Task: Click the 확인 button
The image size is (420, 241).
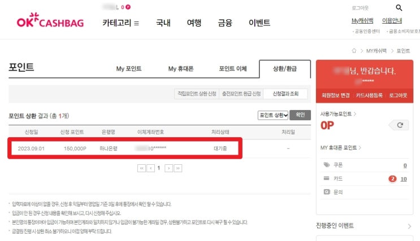Action: [300, 115]
